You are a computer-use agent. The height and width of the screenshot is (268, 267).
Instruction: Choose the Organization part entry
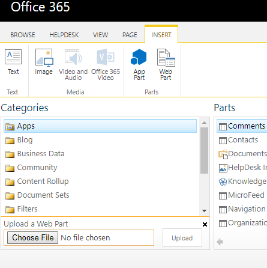click(x=242, y=223)
